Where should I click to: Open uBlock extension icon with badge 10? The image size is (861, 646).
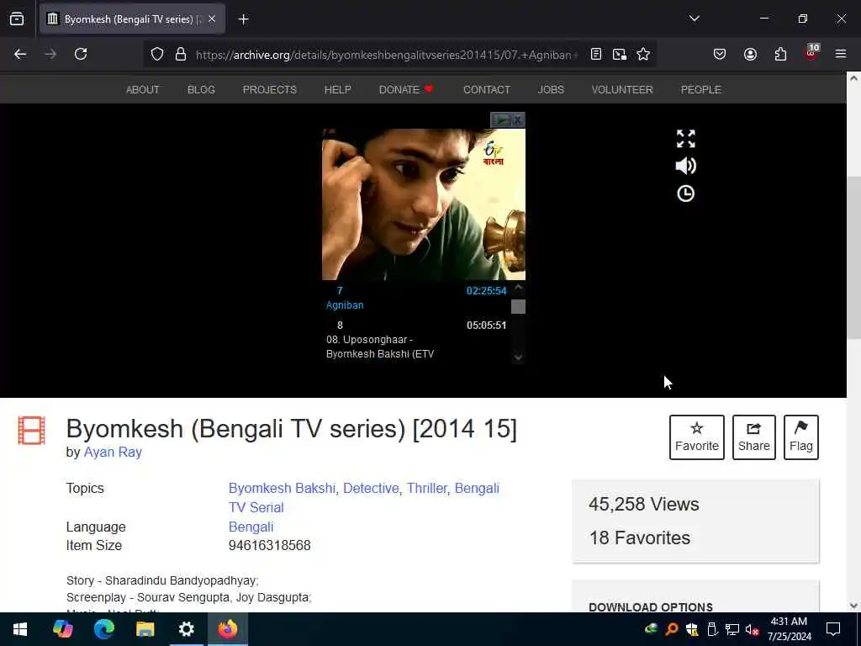tap(811, 53)
